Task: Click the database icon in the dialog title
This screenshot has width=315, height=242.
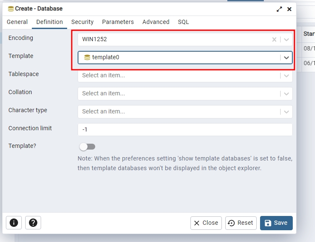Action: pyautogui.click(x=11, y=9)
